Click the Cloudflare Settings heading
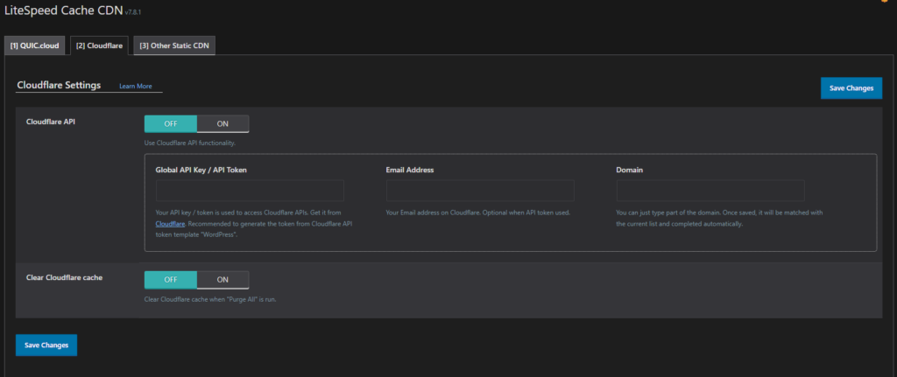This screenshot has height=377, width=897. pos(59,85)
